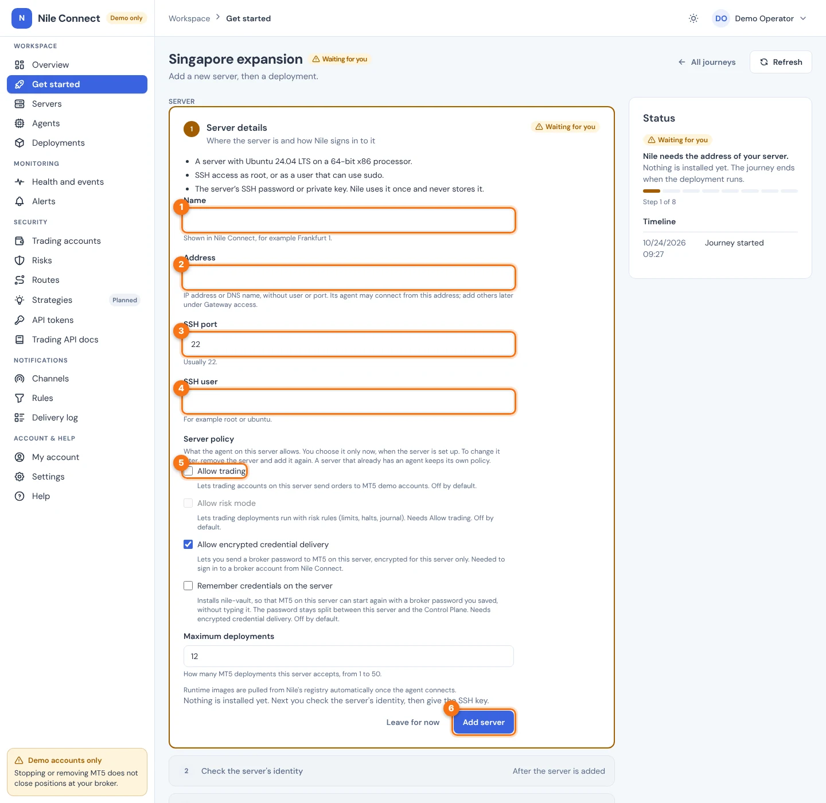Click the Delivery log list icon

[x=20, y=418]
